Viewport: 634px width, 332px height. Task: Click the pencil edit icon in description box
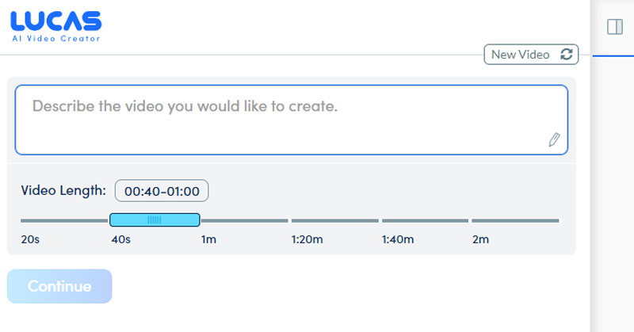(554, 139)
